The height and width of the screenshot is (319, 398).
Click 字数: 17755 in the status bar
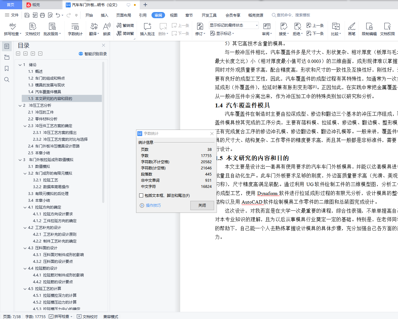tap(35, 317)
